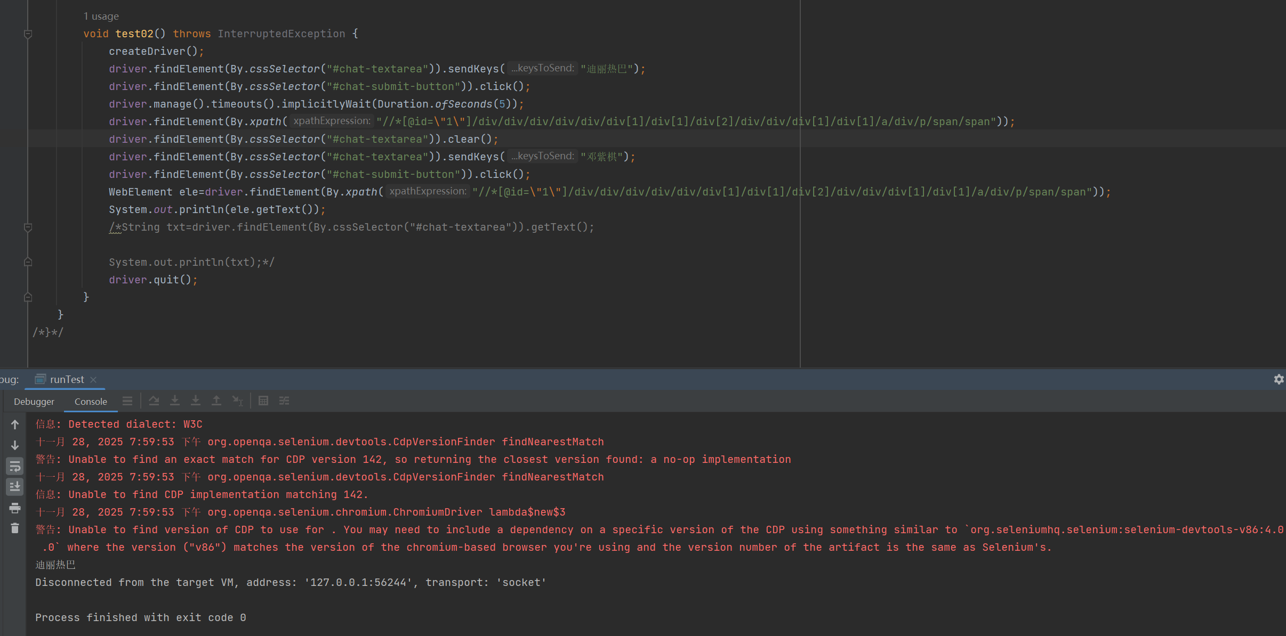Toggle soft-wrap in the console
This screenshot has height=636, width=1286.
(x=15, y=467)
